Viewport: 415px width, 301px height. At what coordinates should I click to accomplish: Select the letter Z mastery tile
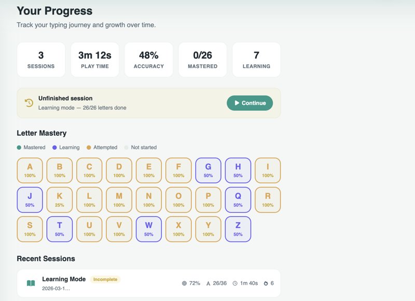[x=238, y=229]
